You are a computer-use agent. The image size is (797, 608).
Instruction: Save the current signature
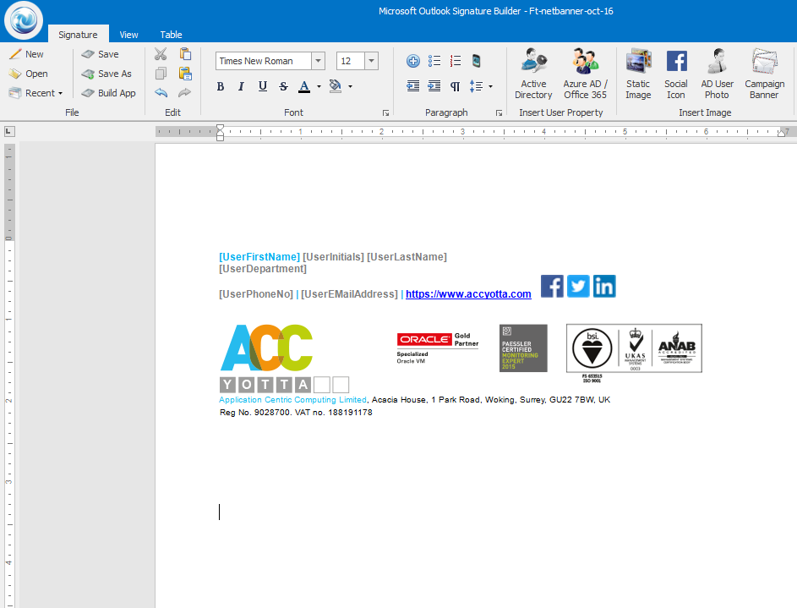click(100, 54)
